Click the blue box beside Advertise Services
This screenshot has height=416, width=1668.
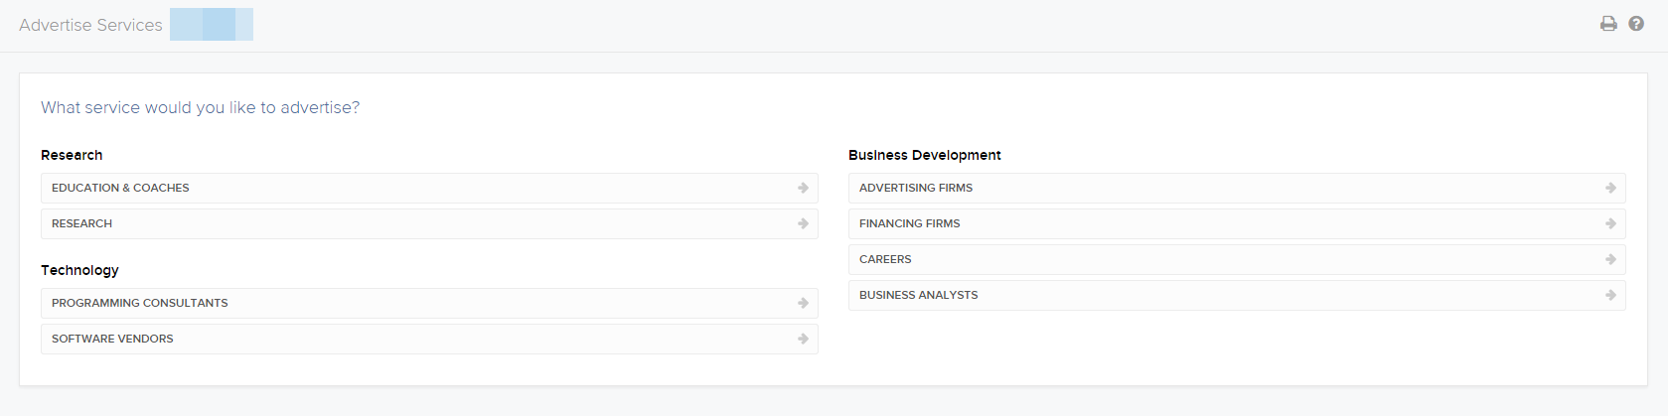212,25
